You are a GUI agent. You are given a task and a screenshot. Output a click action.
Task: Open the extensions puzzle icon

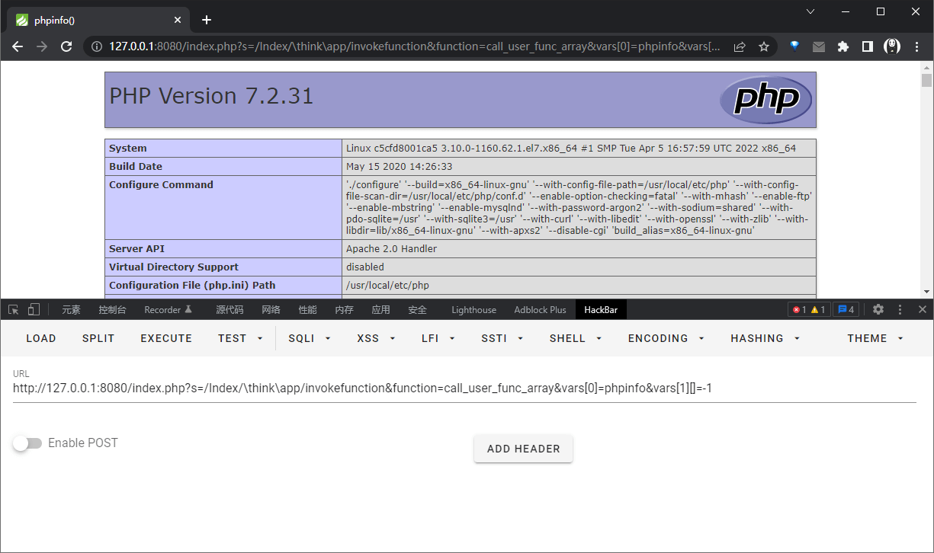[x=843, y=46]
